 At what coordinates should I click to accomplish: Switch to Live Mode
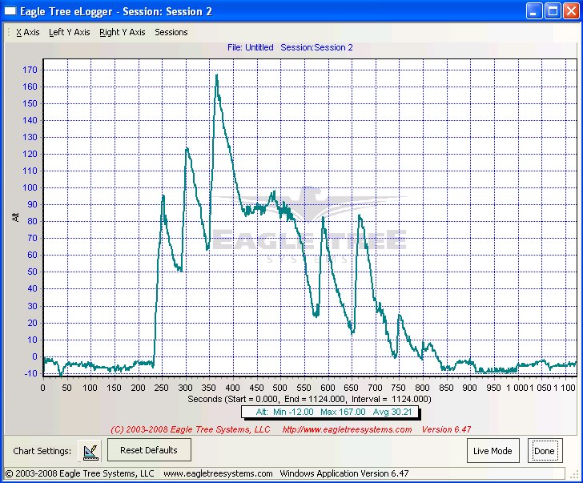pyautogui.click(x=493, y=451)
